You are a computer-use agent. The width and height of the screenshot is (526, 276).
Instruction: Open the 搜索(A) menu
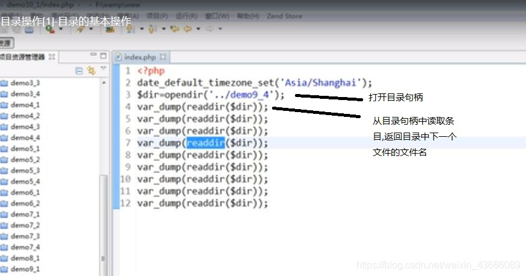point(128,16)
